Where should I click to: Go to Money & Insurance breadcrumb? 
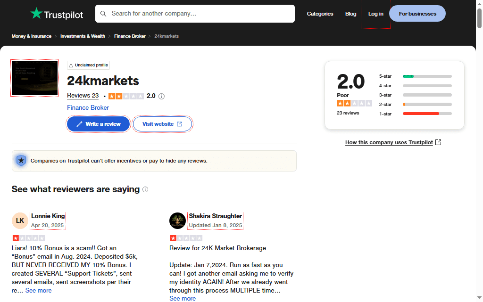click(x=32, y=36)
